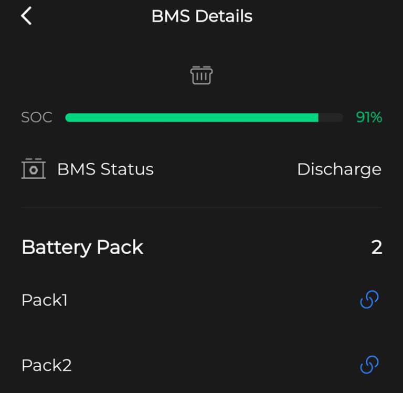Click the left start of SOC bar
Image resolution: width=403 pixels, height=393 pixels.
tap(68, 117)
